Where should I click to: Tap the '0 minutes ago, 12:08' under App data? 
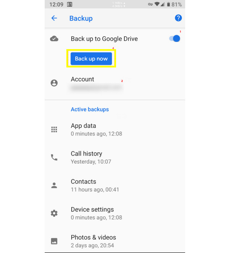tap(97, 134)
